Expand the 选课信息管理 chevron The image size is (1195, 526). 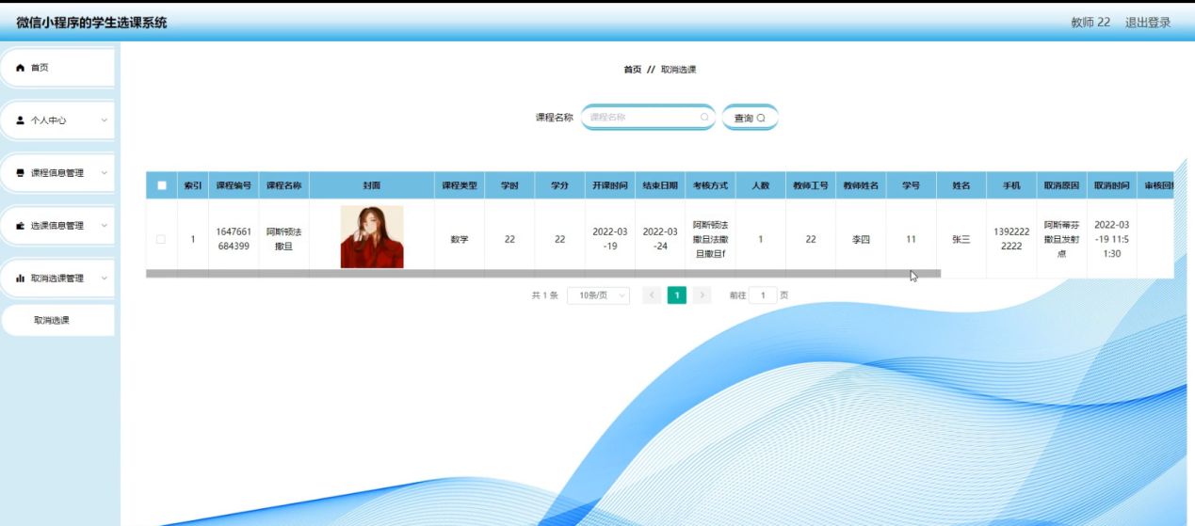104,226
